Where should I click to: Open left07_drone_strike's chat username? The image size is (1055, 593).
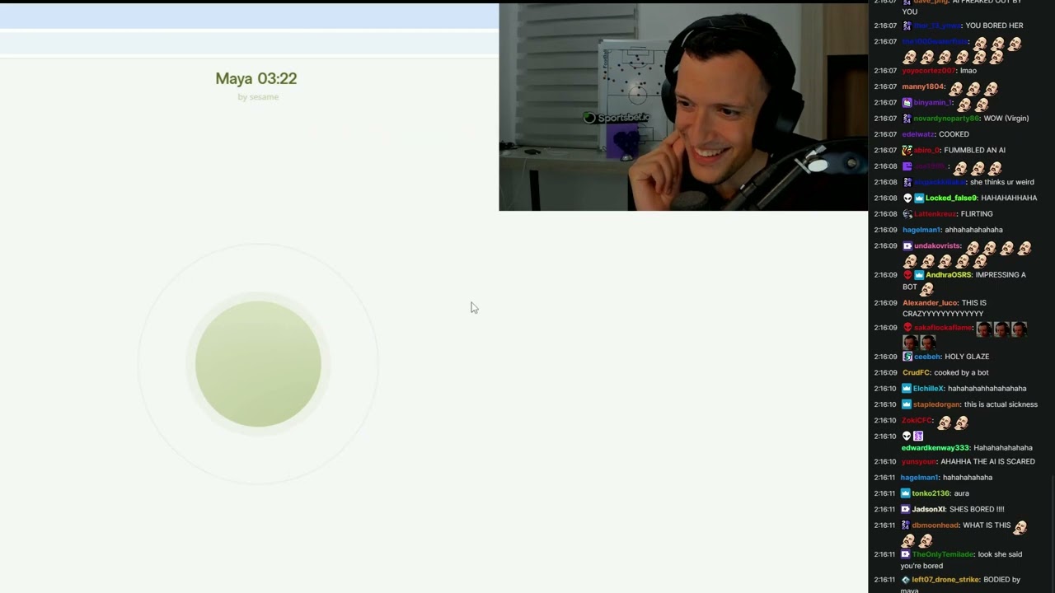[946, 580]
